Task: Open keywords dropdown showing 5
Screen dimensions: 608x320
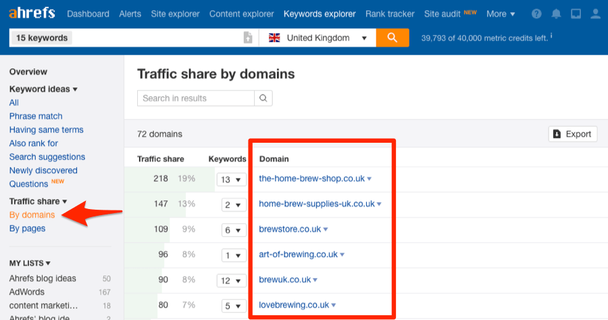Action: pyautogui.click(x=233, y=306)
